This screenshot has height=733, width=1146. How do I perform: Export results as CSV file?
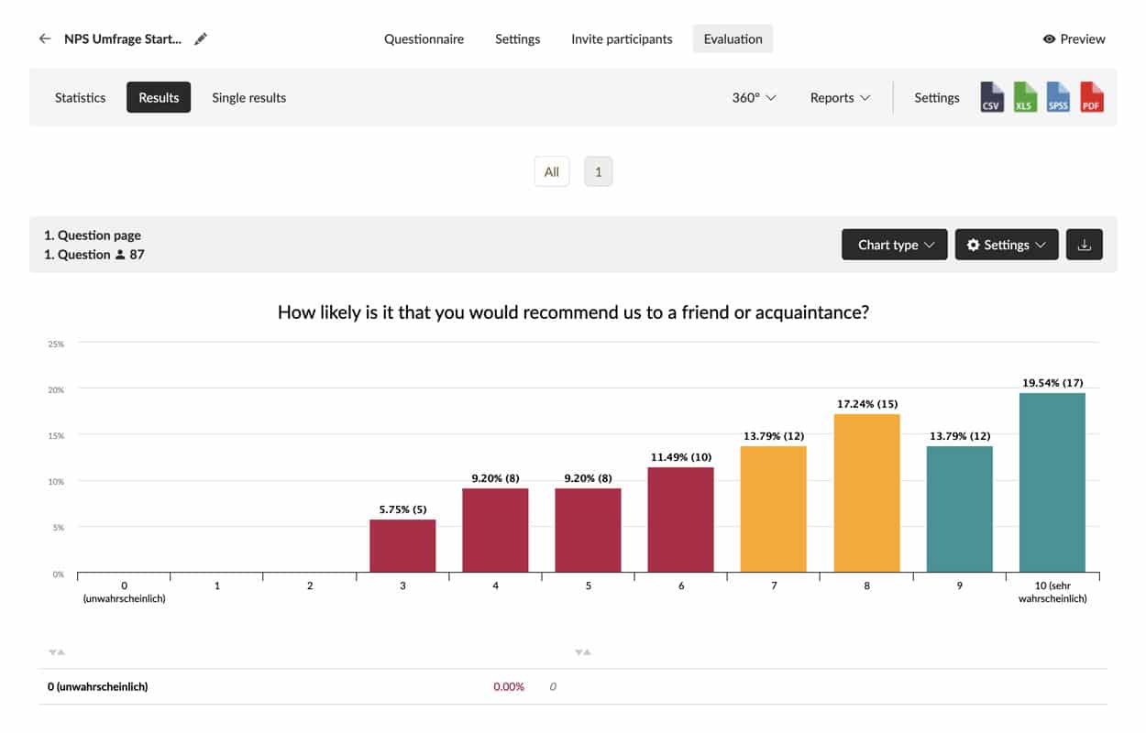pos(991,97)
